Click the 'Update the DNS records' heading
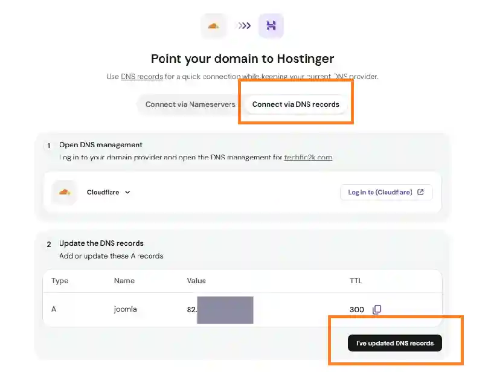The width and height of the screenshot is (491, 372). [101, 243]
